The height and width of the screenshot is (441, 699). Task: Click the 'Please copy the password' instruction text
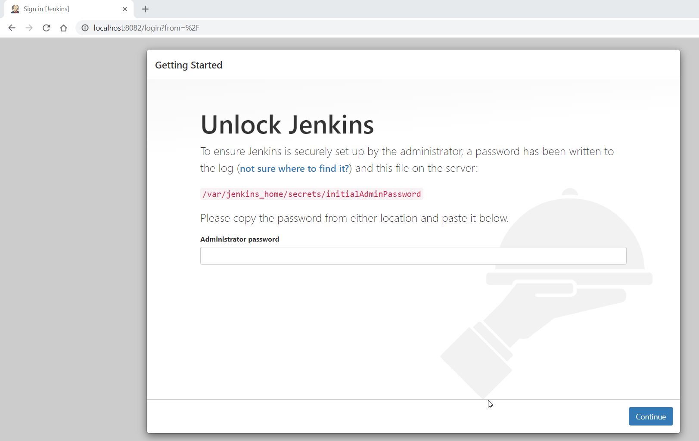(x=354, y=218)
